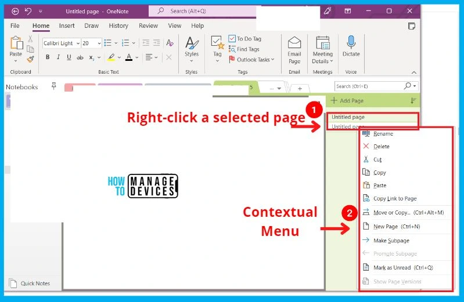Add a new section with the plus tab

300,88
